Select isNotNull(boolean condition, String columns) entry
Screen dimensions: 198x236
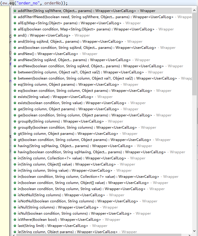(x=102, y=201)
